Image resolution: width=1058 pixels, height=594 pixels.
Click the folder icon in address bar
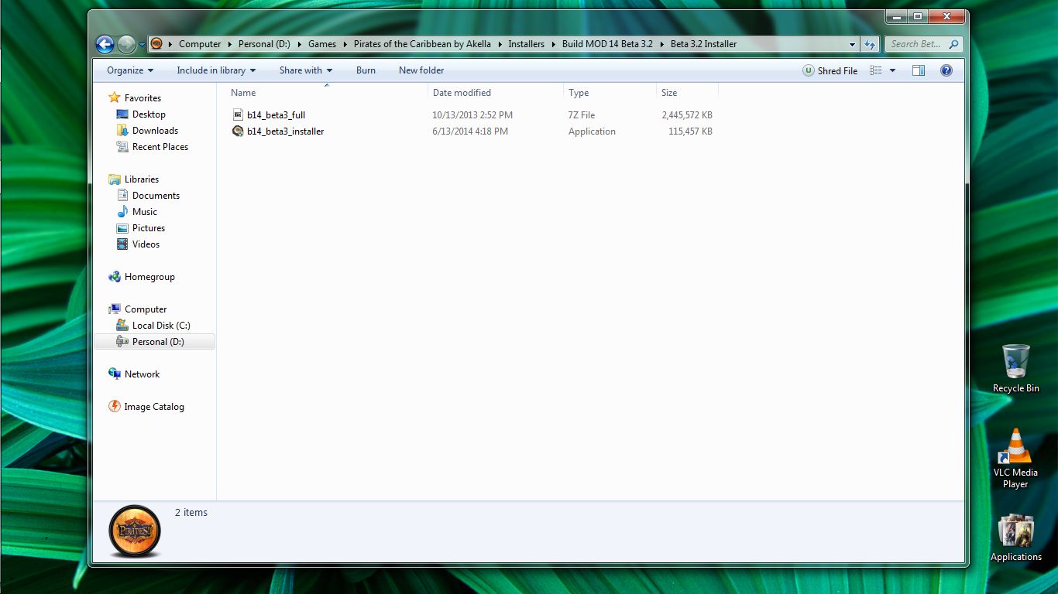[x=156, y=44]
